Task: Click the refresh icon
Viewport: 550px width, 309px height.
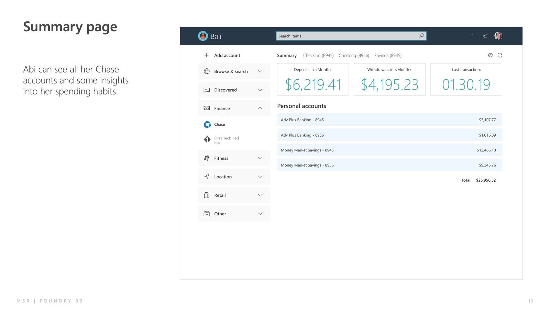Action: tap(500, 55)
